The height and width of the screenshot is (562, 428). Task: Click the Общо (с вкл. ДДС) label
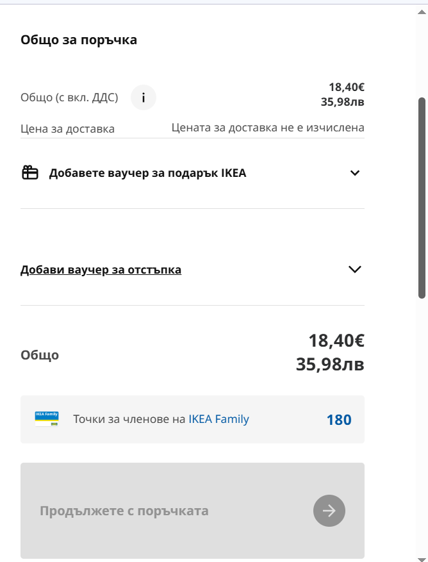[69, 99]
